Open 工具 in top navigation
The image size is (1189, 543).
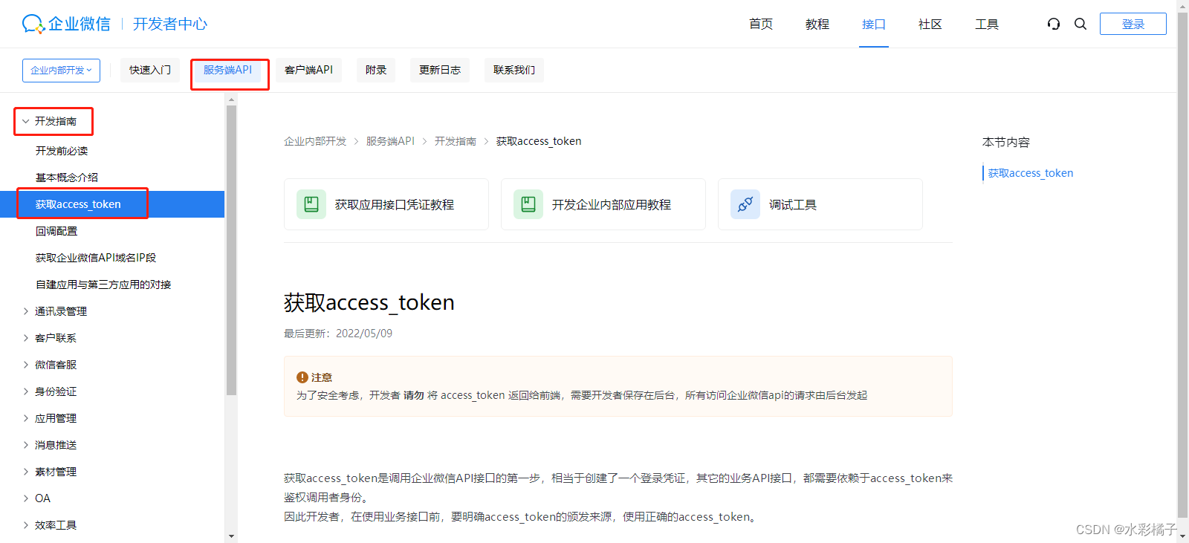point(987,25)
